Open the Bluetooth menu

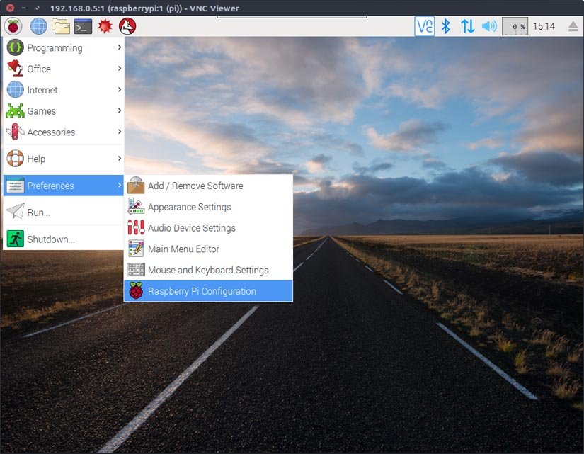click(x=445, y=25)
